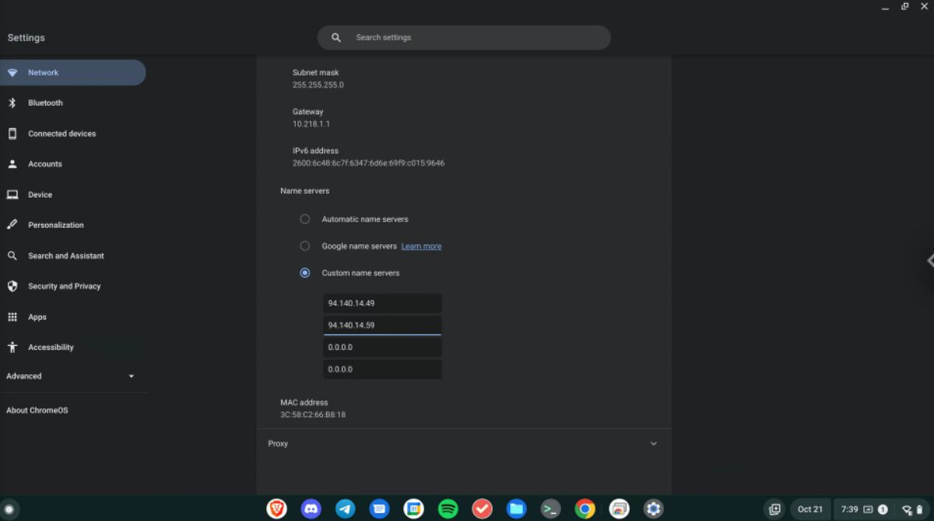Click the Search settings field

(467, 37)
